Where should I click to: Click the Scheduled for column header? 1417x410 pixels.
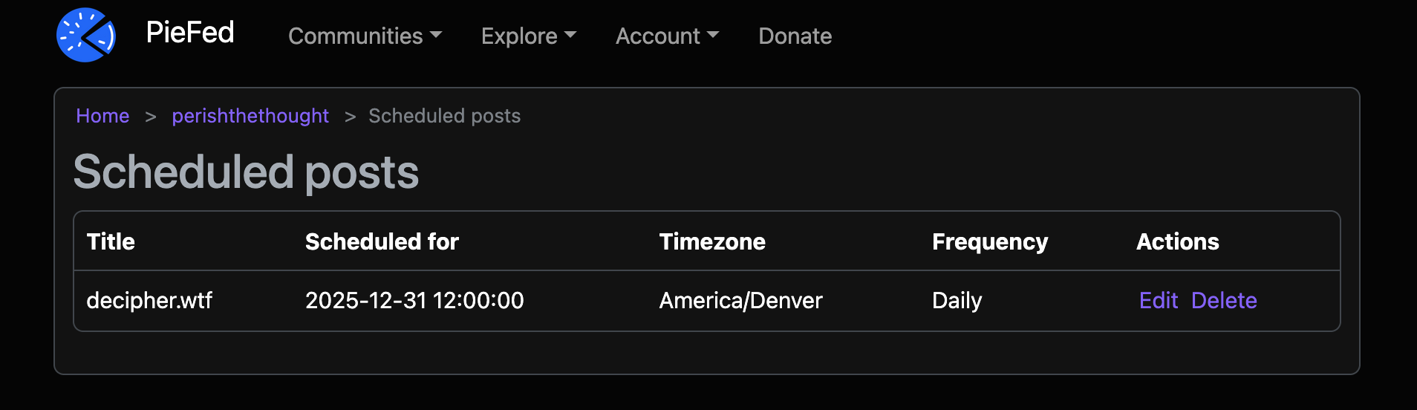coord(382,241)
